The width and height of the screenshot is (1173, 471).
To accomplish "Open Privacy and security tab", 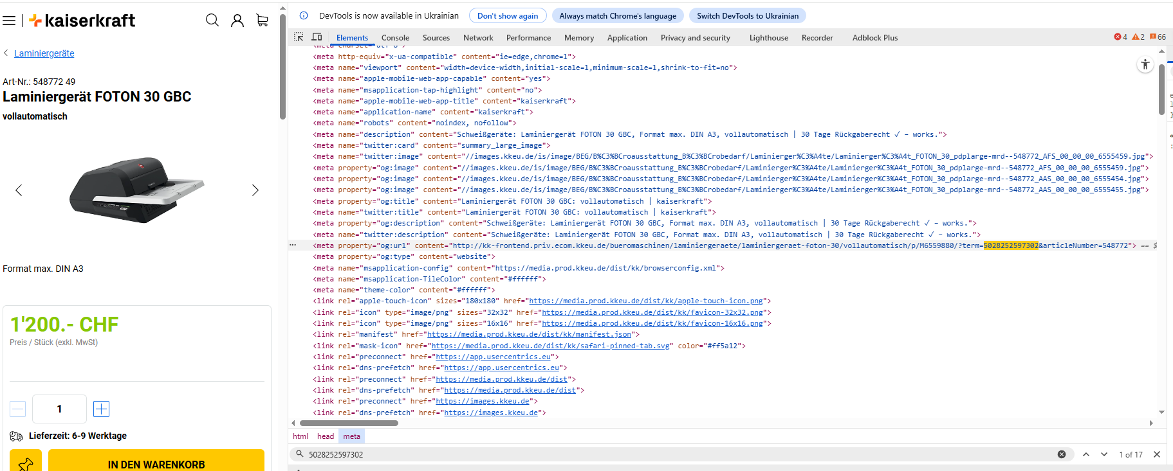I will [696, 38].
